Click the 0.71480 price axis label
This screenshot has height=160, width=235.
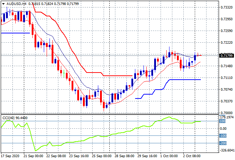coord(226,66)
